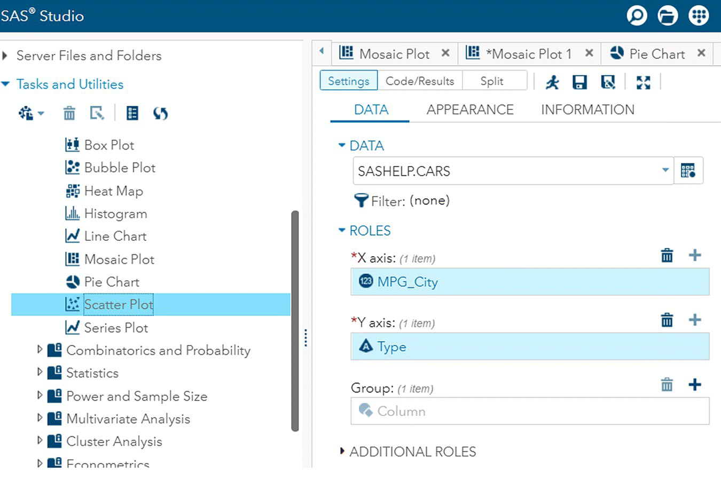Viewport: 721px width, 479px height.
Task: Click the edit task icon in Tasks toolbar
Action: (97, 113)
